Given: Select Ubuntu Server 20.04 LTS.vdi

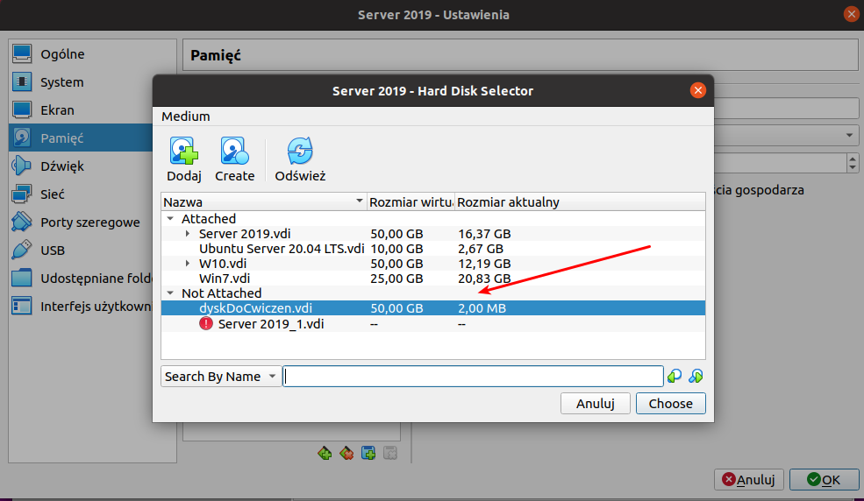Looking at the screenshot, I should tap(282, 249).
